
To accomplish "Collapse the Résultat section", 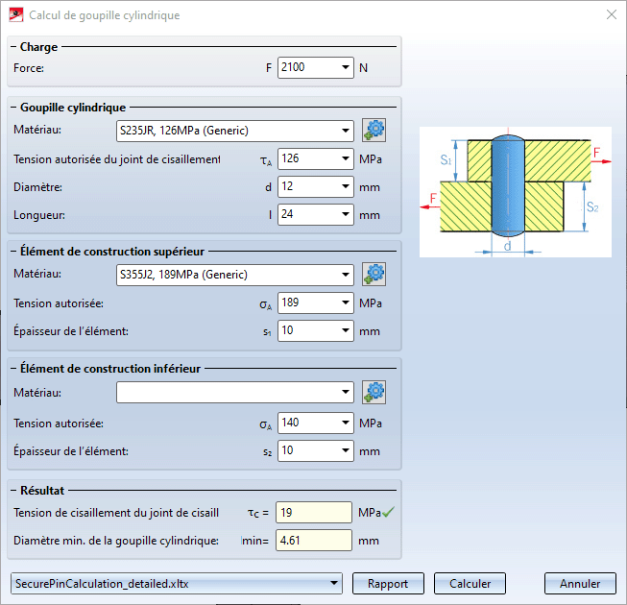I will point(13,490).
